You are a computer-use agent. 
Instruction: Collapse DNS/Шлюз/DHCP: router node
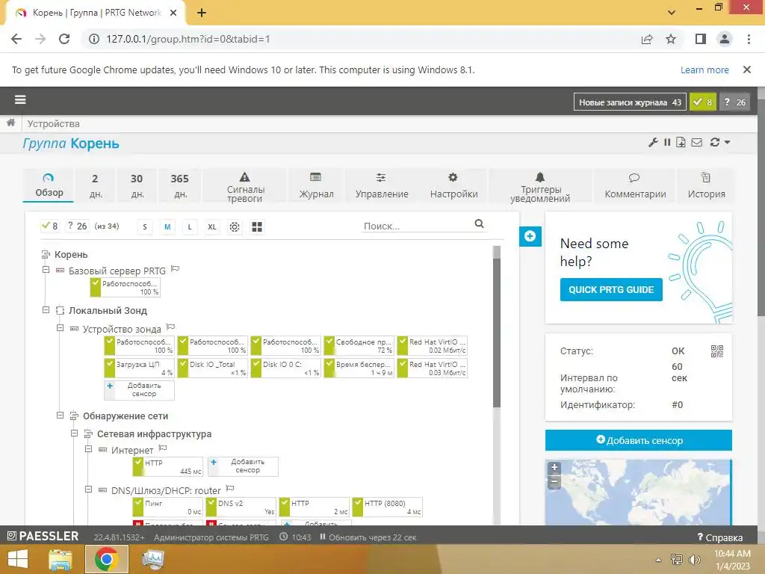[88, 489]
